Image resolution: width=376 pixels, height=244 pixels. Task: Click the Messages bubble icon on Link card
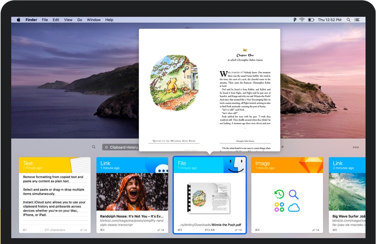pyautogui.click(x=160, y=167)
